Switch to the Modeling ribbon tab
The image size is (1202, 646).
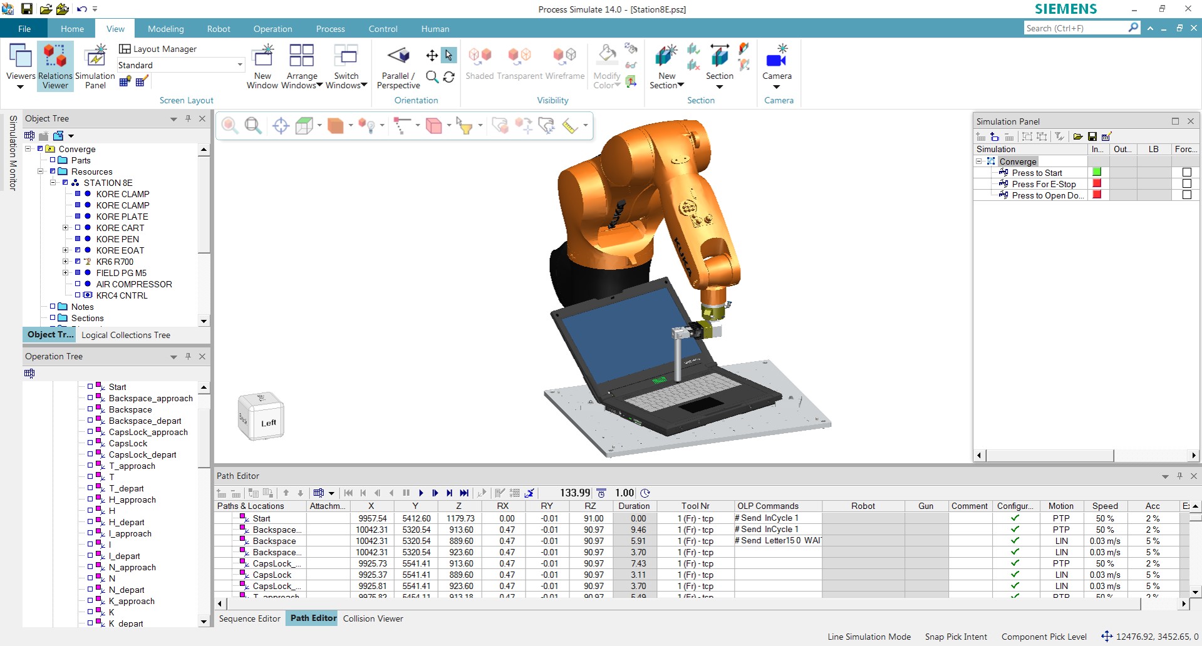(x=166, y=29)
